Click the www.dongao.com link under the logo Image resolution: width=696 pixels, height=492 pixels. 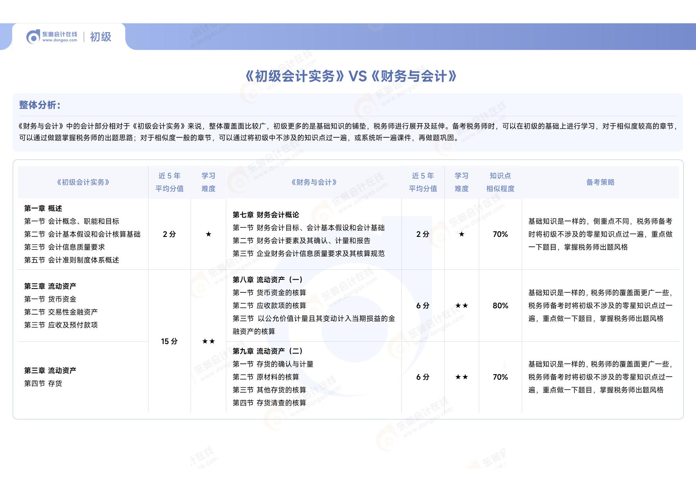[60, 40]
